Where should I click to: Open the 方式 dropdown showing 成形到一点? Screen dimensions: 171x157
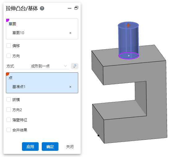(42, 66)
